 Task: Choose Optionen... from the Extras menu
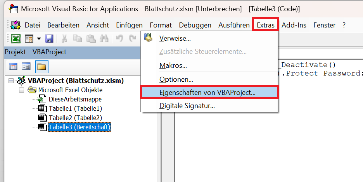[209, 79]
